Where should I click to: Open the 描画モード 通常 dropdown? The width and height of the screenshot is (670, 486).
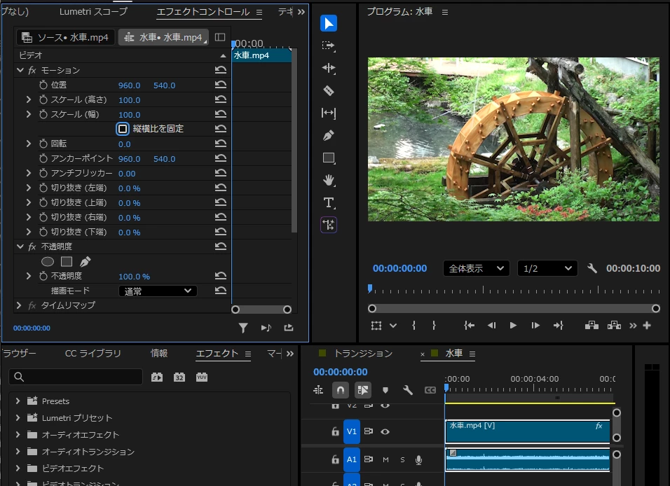(x=158, y=291)
